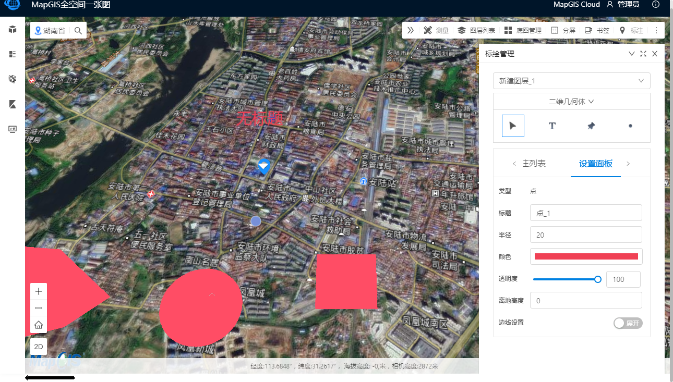Close the 标绘管理 panel
The image size is (673, 382).
pyautogui.click(x=655, y=54)
